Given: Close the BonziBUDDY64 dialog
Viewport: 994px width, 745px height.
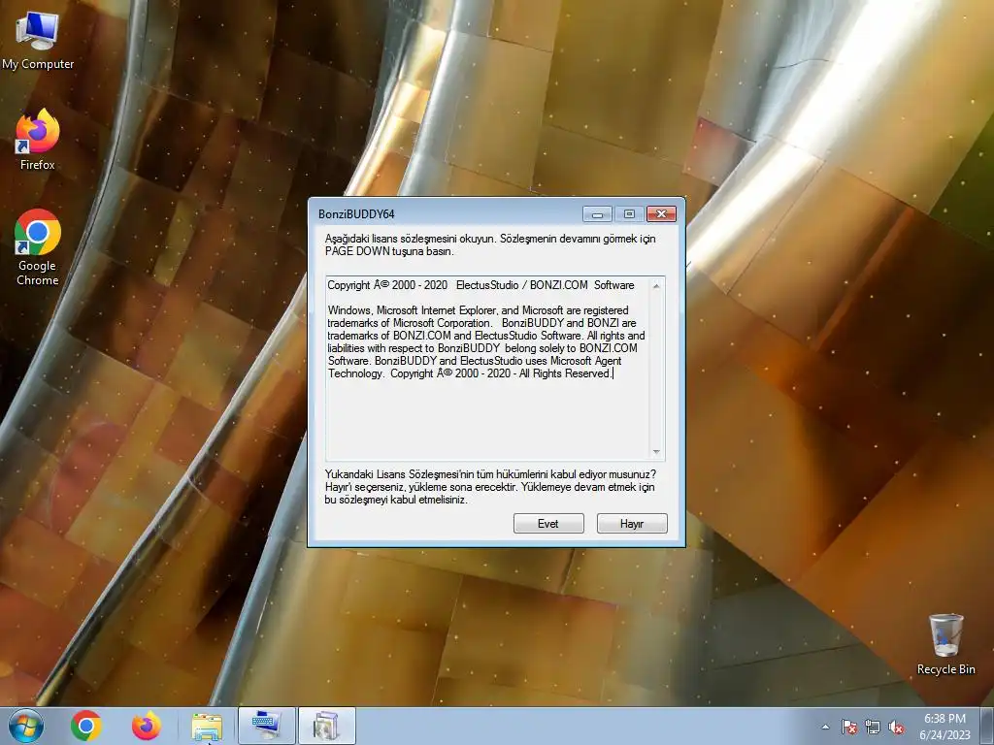Looking at the screenshot, I should coord(661,214).
